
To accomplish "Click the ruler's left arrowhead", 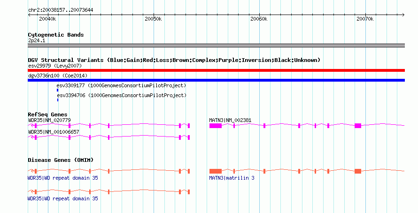I will 29,15.
